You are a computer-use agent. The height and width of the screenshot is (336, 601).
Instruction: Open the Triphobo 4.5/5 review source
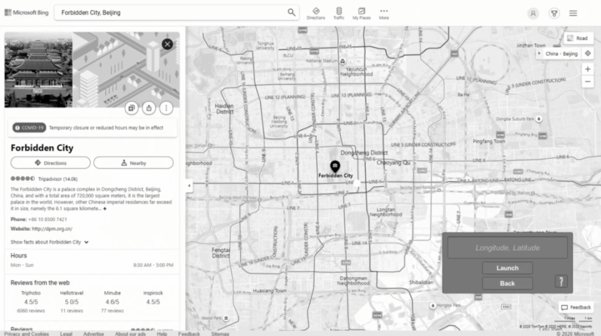(x=31, y=302)
